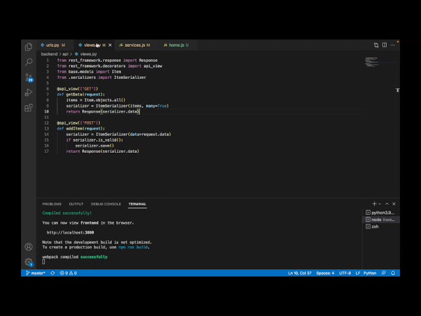Change indentation via Spaces: 4

coord(325,273)
